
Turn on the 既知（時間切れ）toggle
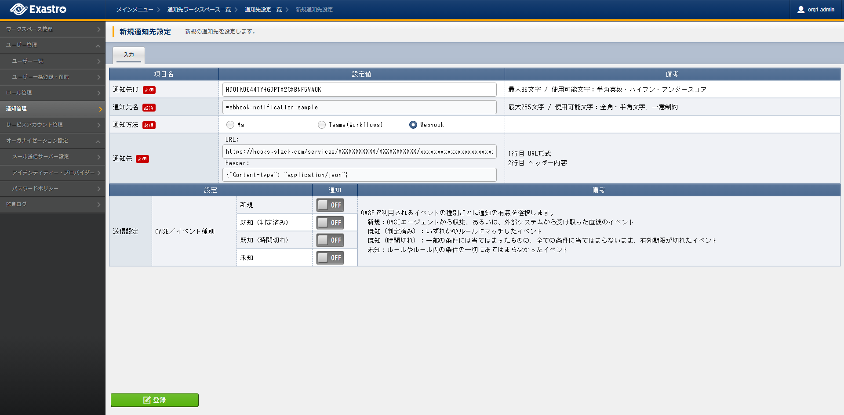(x=330, y=240)
